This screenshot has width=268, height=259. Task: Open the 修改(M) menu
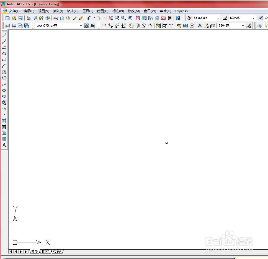(x=134, y=11)
